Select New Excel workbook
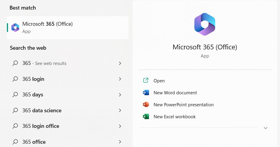Screen dimensions: 280x147 point(174,117)
